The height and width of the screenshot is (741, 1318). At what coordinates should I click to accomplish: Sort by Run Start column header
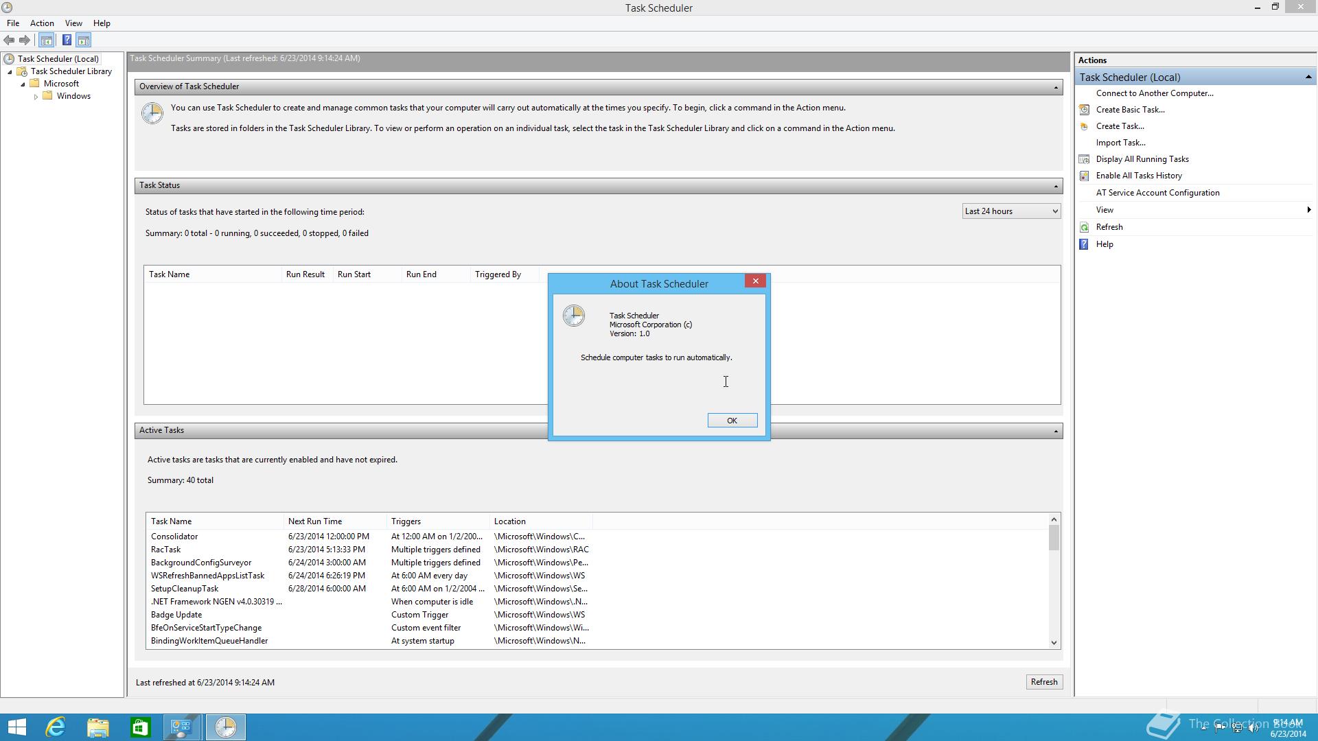tap(367, 274)
